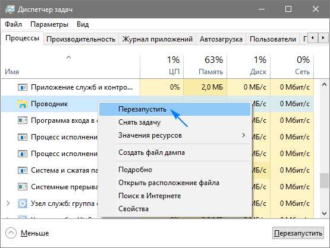330x248 pixels.
Task: Click the Программа входа process icon
Action: pyautogui.click(x=23, y=120)
